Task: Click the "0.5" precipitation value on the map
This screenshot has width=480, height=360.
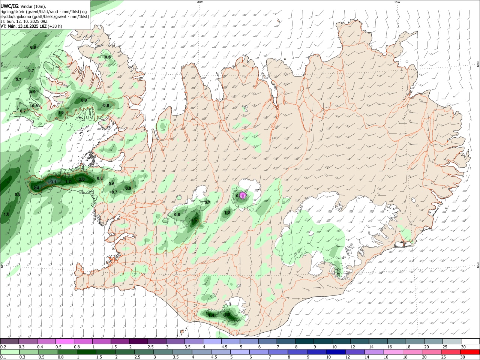Action: [108, 57]
